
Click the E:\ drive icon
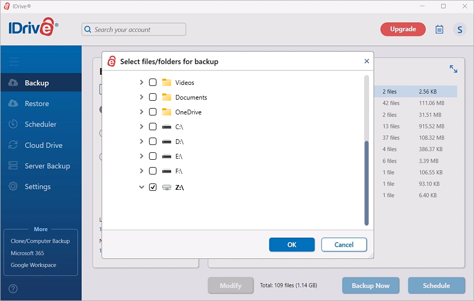166,157
